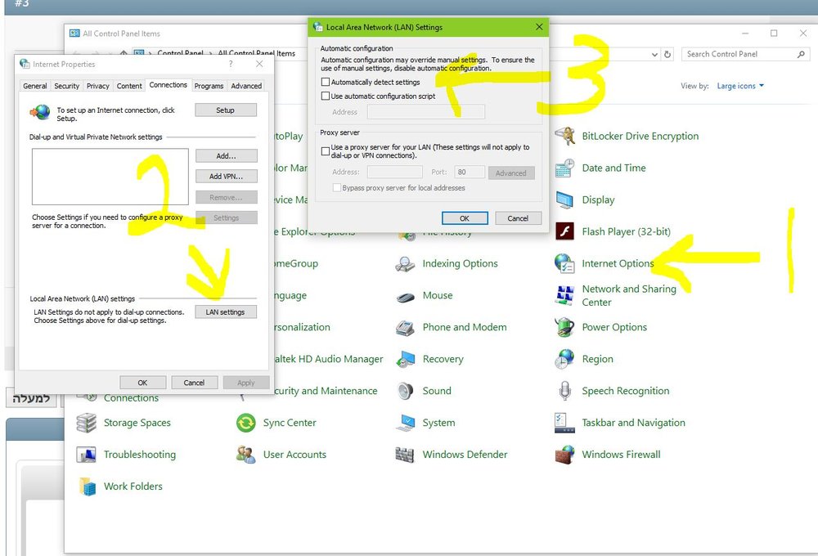The height and width of the screenshot is (556, 818).
Task: Click the automatic configuration script Address field
Action: click(425, 112)
